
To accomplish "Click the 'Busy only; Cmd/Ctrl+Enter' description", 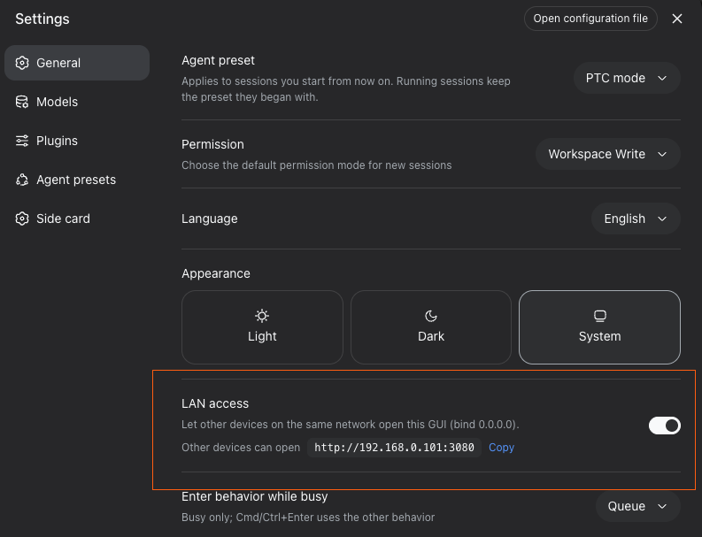I will [308, 518].
